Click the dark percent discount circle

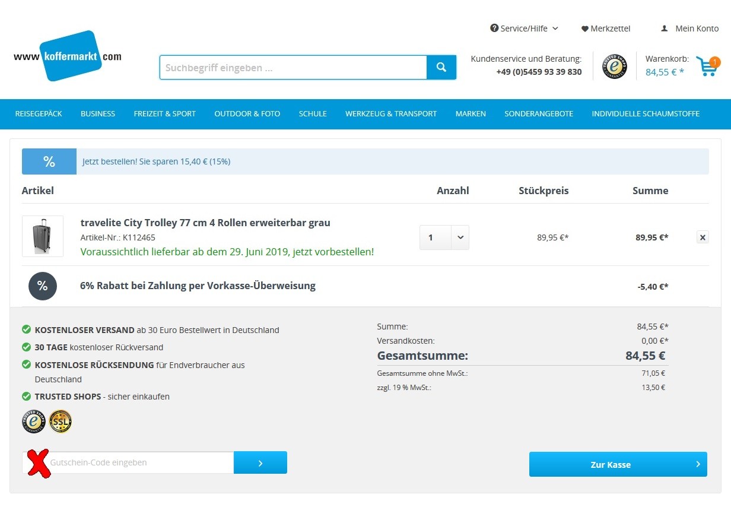pyautogui.click(x=43, y=286)
